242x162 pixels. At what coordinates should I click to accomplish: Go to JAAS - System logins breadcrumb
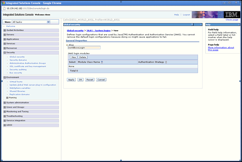click(99, 31)
